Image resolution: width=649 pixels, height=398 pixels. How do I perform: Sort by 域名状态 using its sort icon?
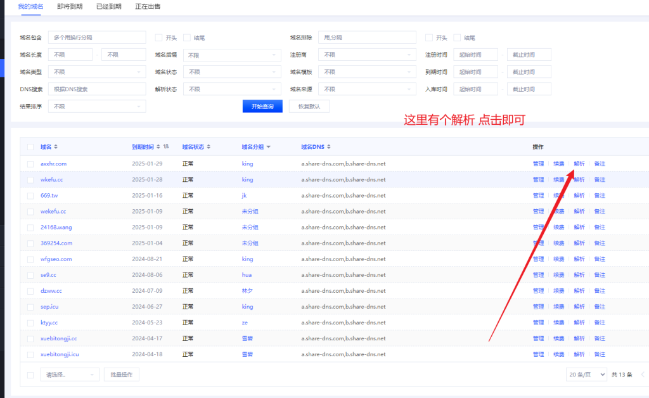(209, 147)
